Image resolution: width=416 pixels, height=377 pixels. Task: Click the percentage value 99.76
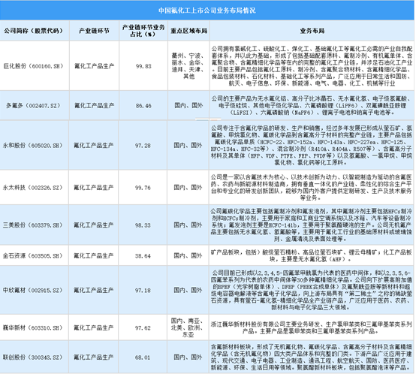[x=143, y=188]
